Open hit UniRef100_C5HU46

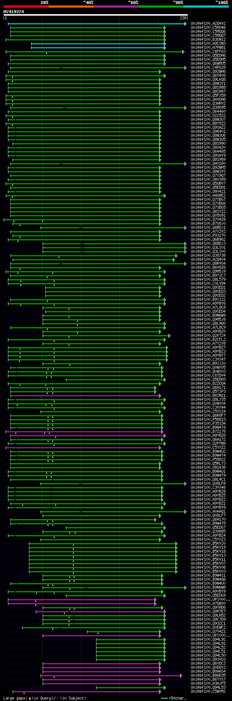click(x=208, y=28)
